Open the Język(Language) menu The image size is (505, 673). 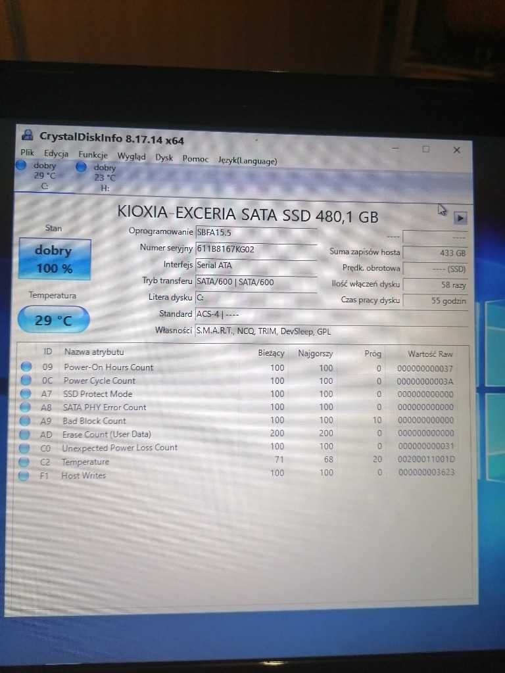click(247, 160)
